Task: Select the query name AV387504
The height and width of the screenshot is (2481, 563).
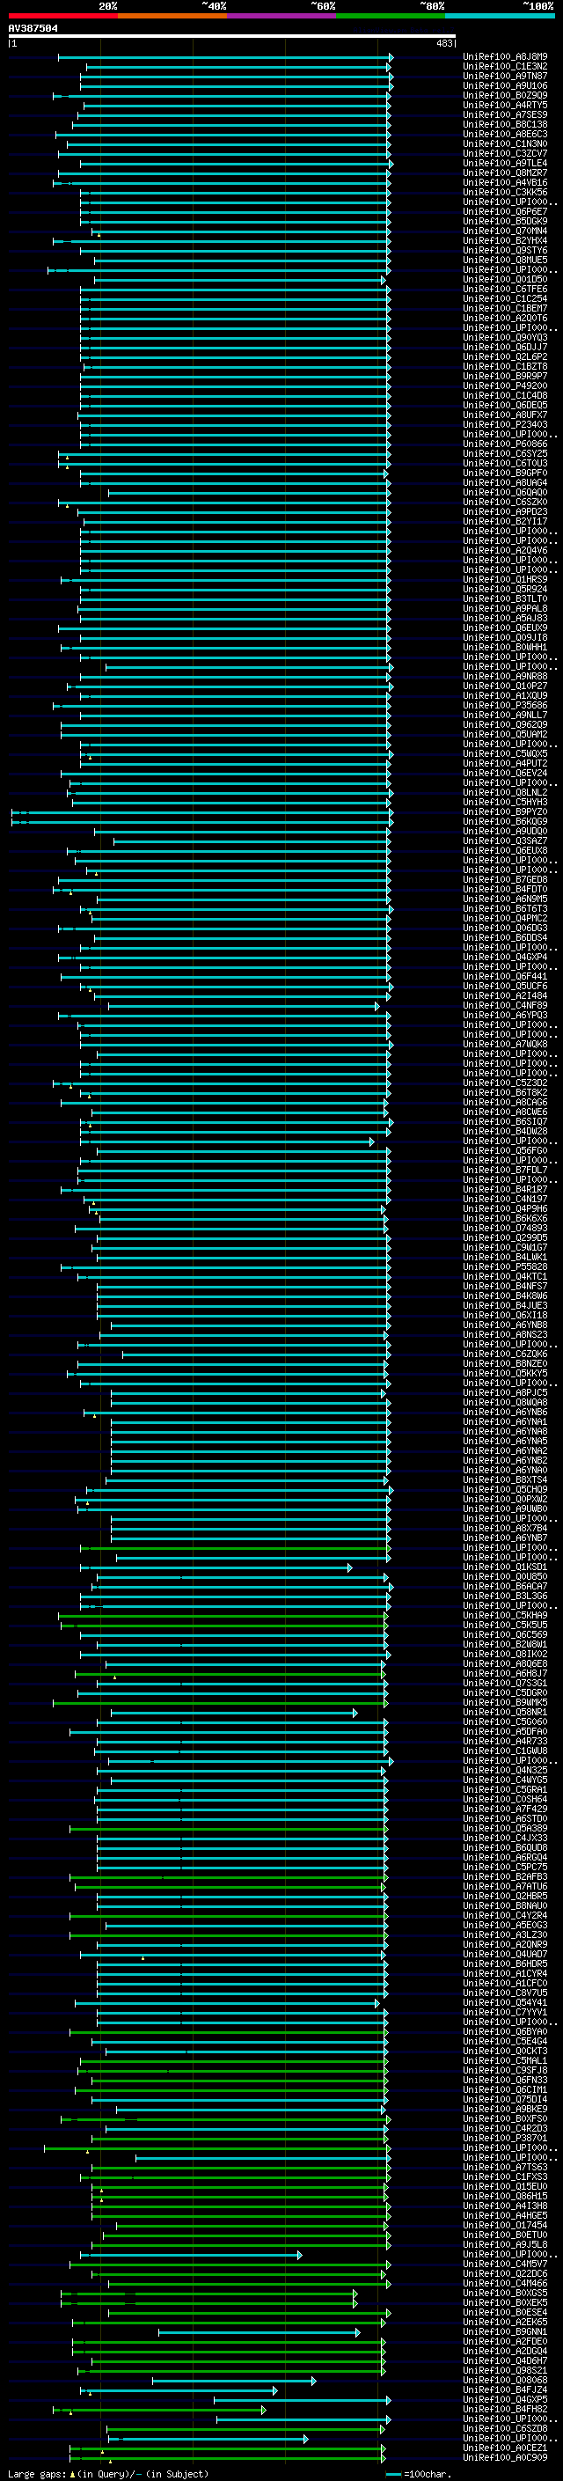Action: (33, 28)
